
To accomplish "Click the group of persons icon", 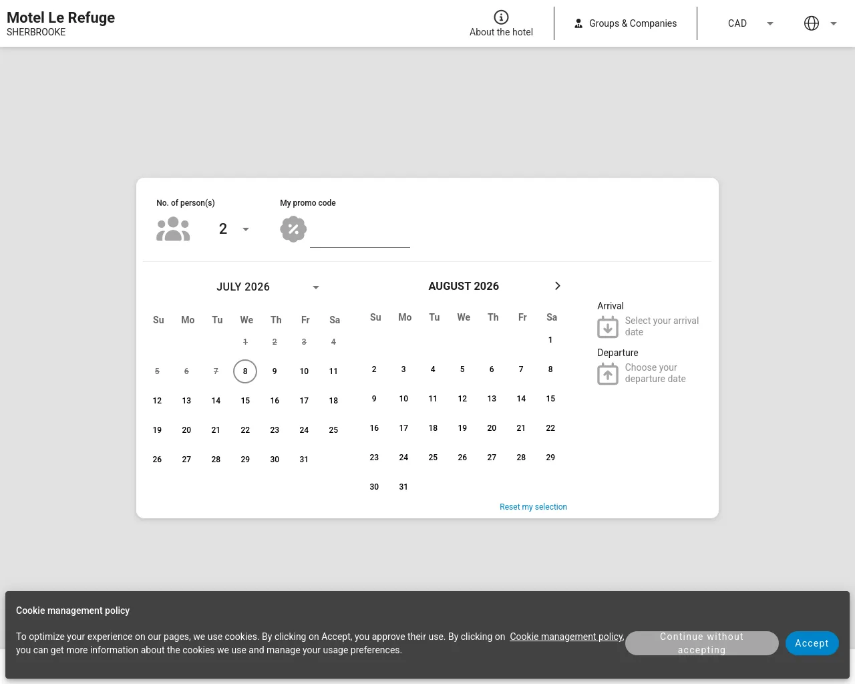I will 173,229.
